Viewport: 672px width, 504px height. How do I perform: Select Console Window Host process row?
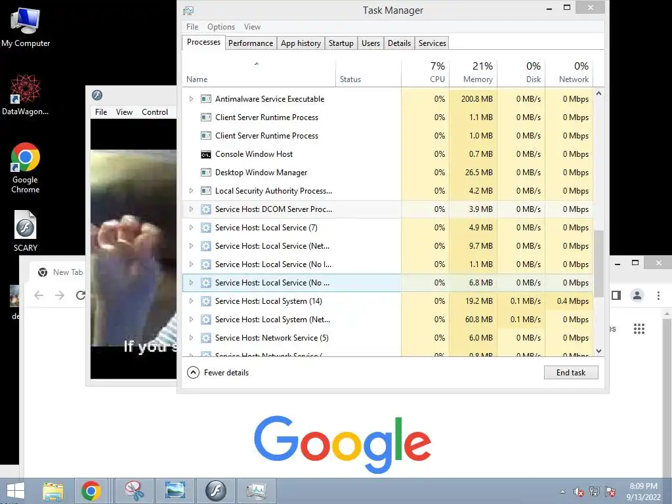[388, 154]
